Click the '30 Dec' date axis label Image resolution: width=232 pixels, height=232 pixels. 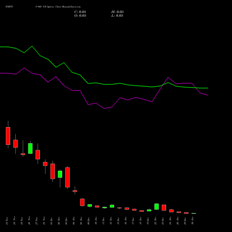point(193,221)
